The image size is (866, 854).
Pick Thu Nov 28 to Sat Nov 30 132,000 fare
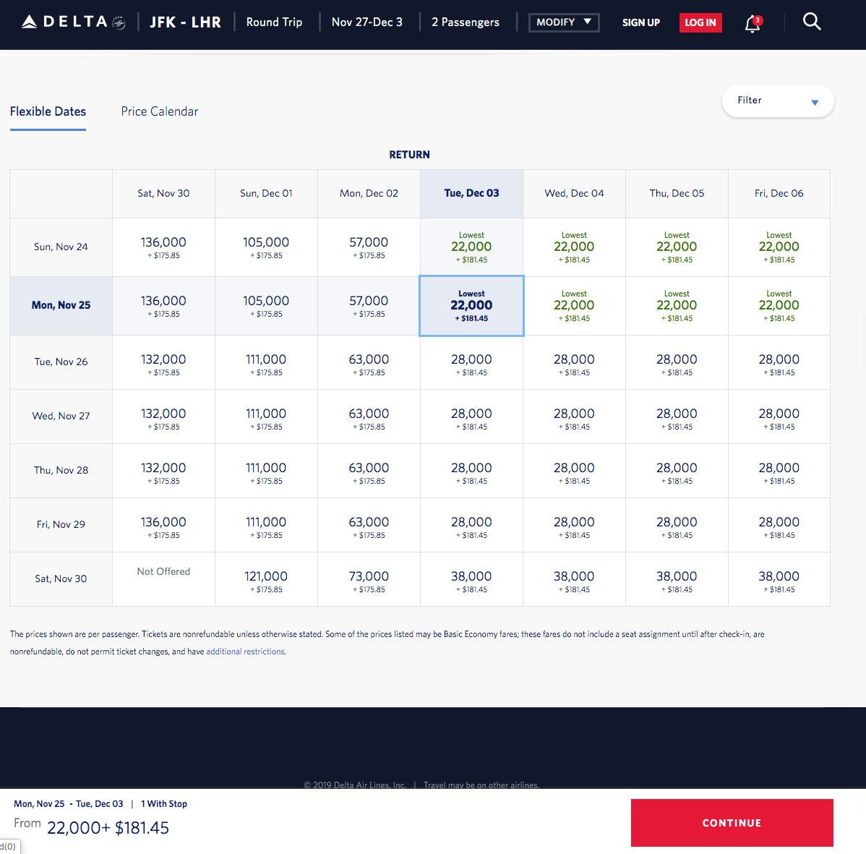(x=163, y=470)
